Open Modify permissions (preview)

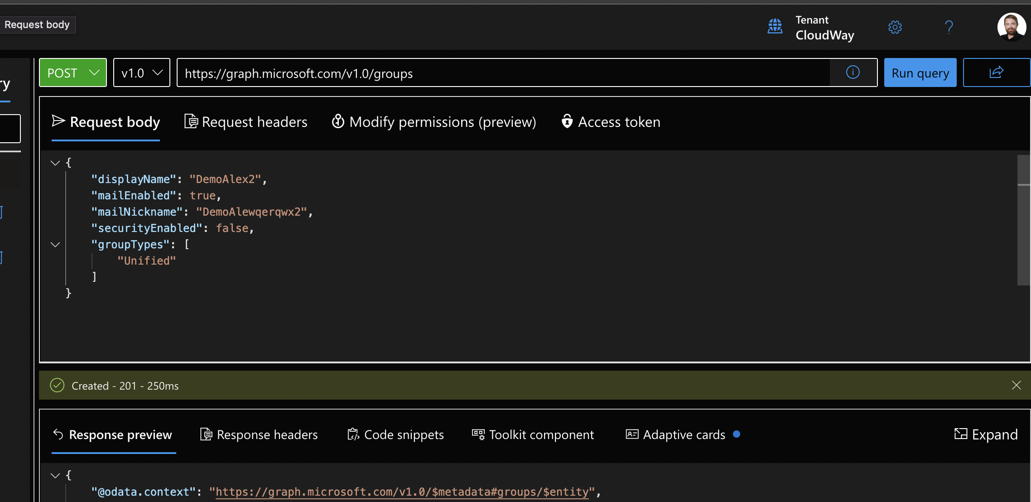pyautogui.click(x=433, y=121)
